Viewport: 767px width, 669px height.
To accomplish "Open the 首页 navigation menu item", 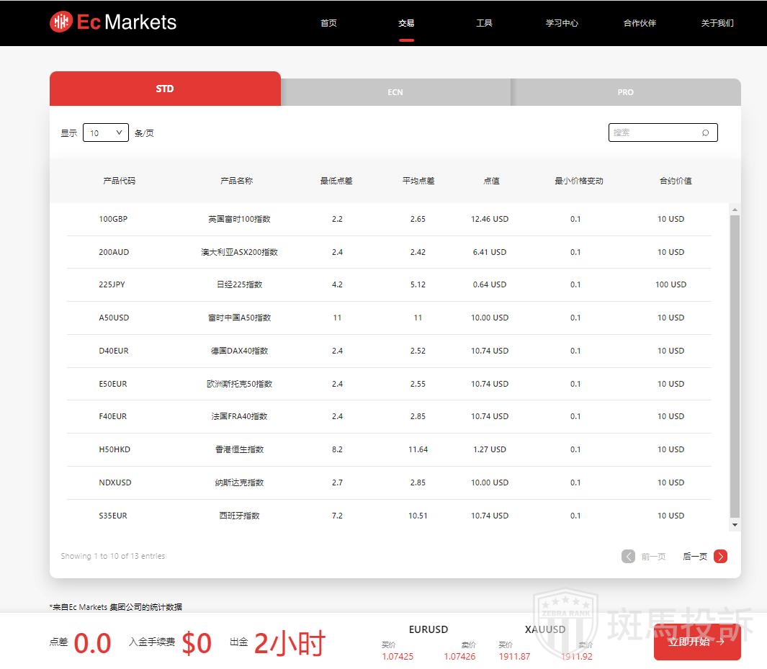I will [328, 23].
